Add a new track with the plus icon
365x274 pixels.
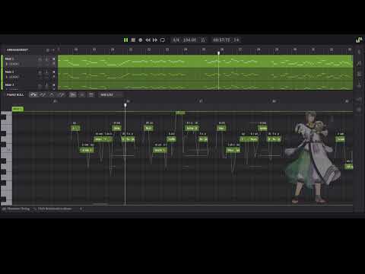click(x=53, y=50)
